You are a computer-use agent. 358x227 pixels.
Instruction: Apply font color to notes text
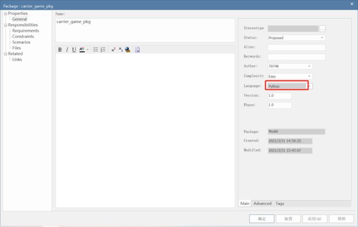click(82, 50)
